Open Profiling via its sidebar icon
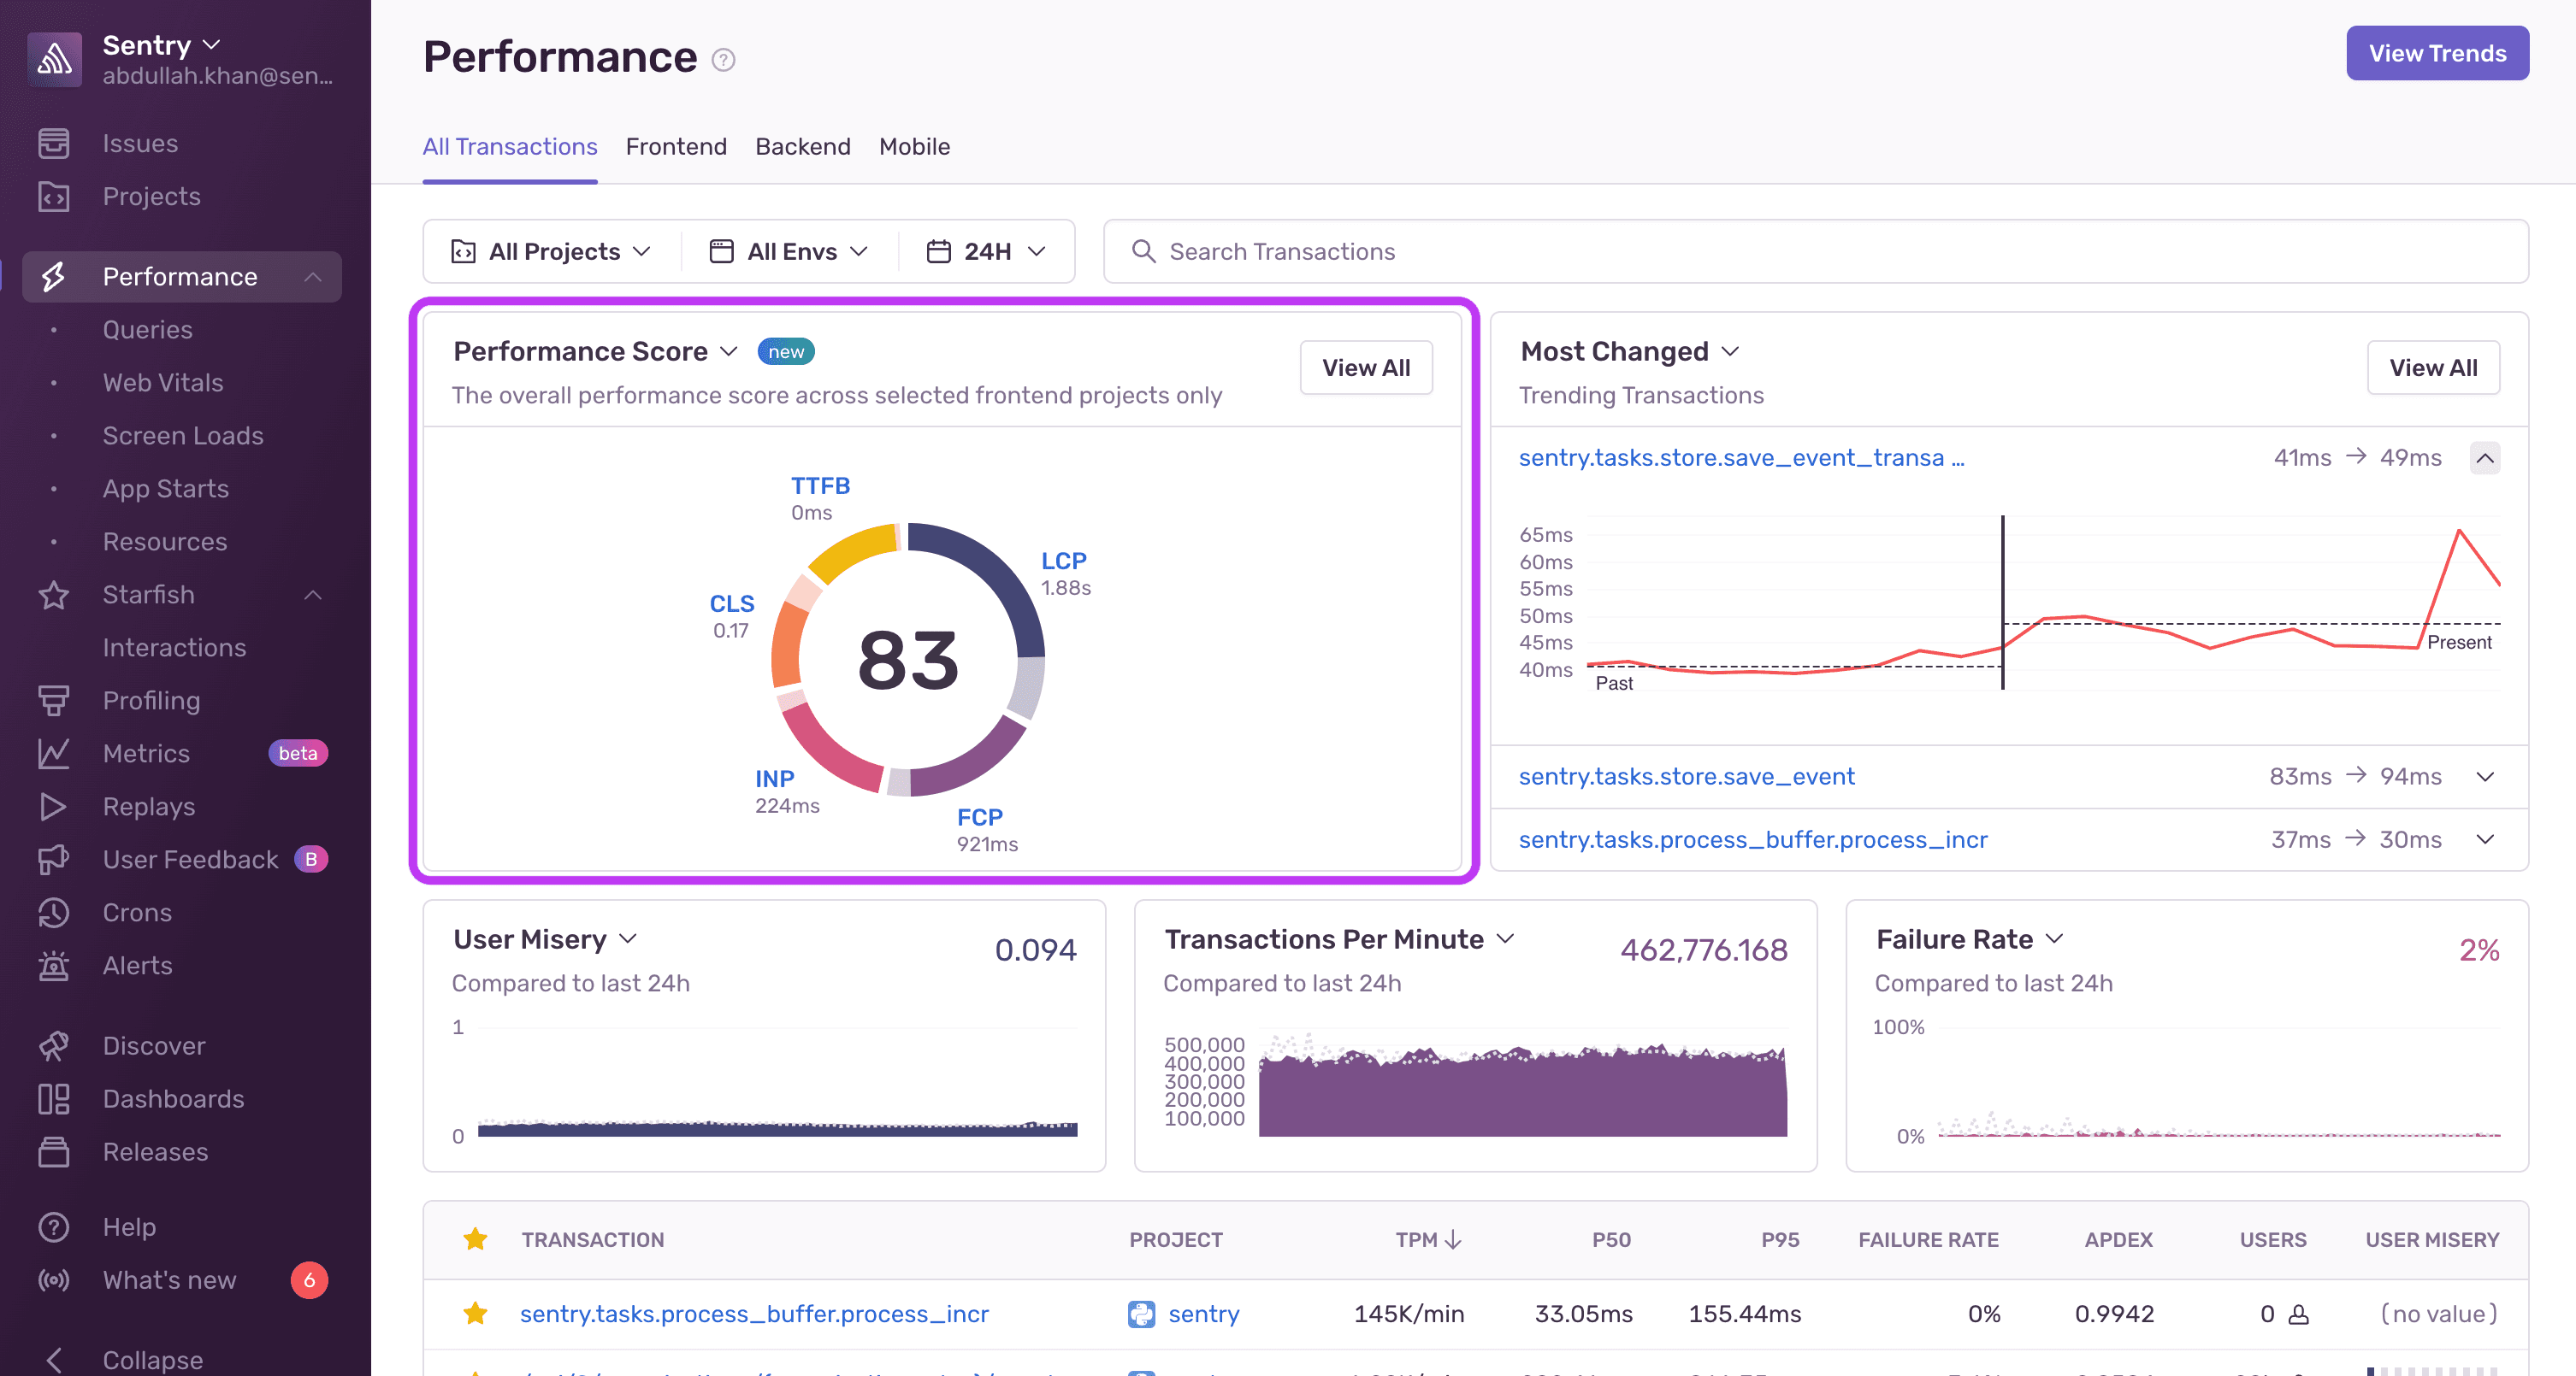This screenshot has height=1376, width=2576. (x=55, y=701)
